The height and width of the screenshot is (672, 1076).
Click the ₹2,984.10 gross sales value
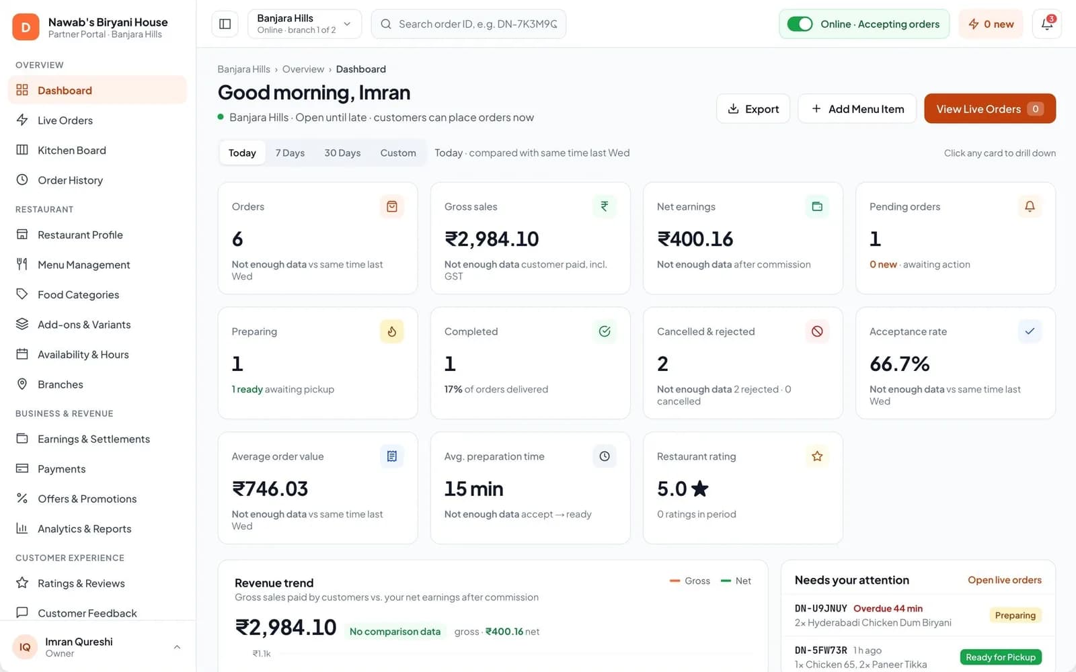click(492, 239)
